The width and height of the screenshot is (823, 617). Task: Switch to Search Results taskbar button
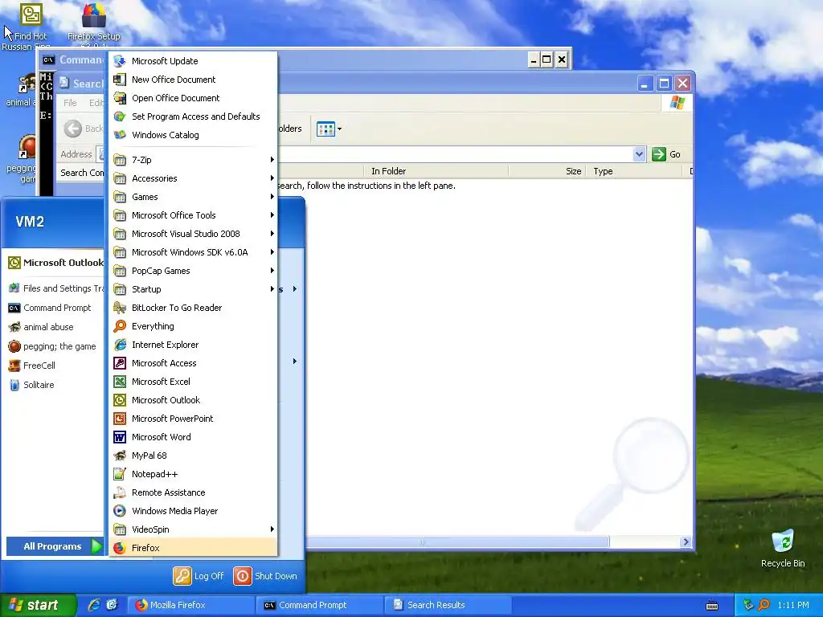[x=448, y=605]
